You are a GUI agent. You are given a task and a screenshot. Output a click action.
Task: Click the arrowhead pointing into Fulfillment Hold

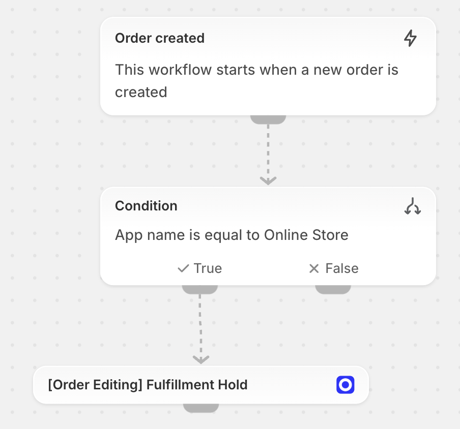point(200,359)
